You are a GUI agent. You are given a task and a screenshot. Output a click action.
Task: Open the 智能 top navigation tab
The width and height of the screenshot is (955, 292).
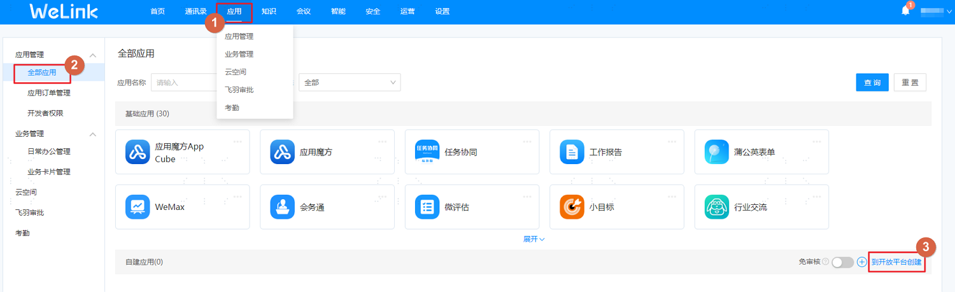point(338,11)
